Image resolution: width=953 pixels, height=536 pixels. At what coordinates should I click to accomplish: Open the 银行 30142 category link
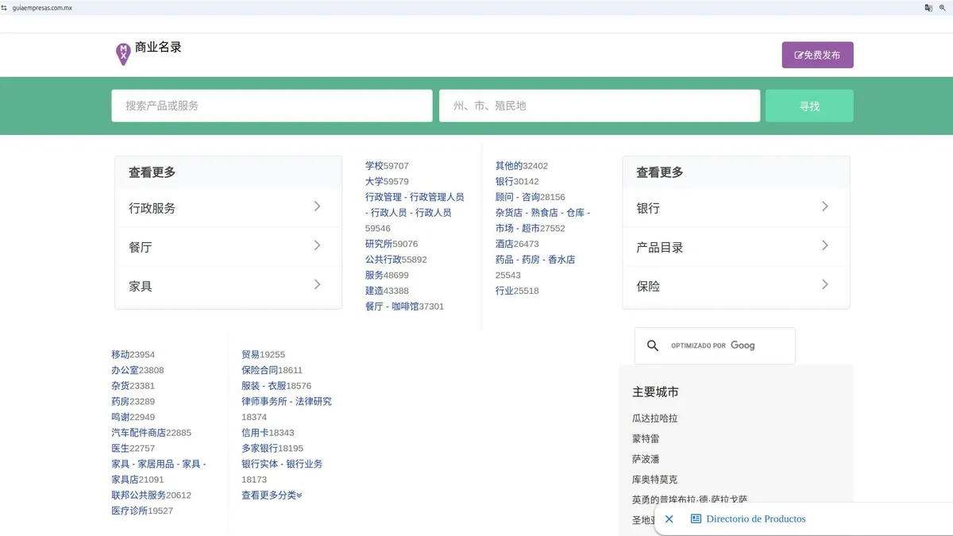tap(504, 181)
